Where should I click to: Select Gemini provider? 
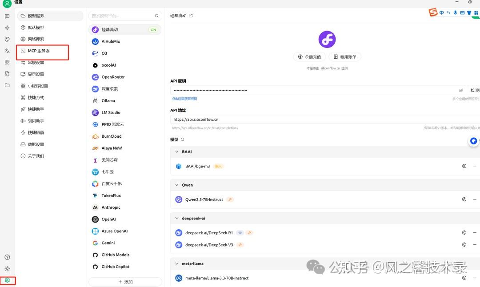coord(125,243)
